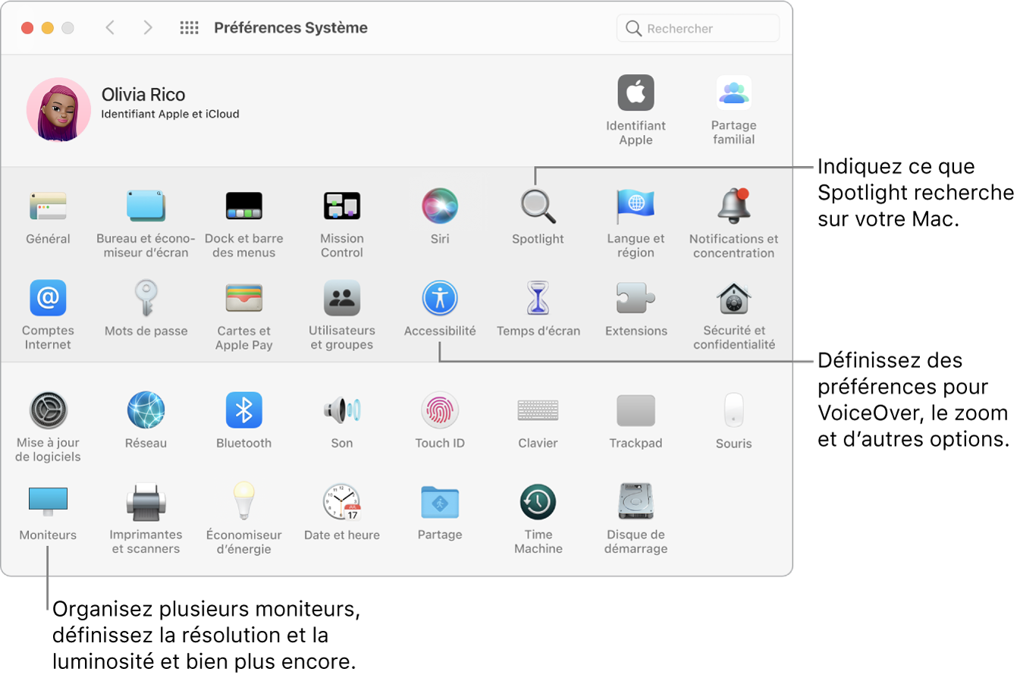This screenshot has height=678, width=1017.
Task: Open Notifications et concentration pane
Action: tap(733, 206)
